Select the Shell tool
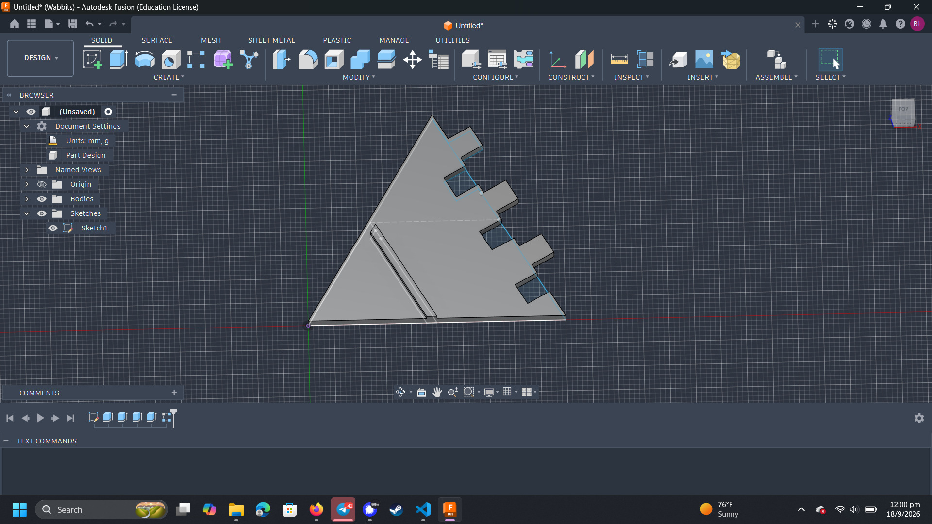The height and width of the screenshot is (524, 932). 334,60
